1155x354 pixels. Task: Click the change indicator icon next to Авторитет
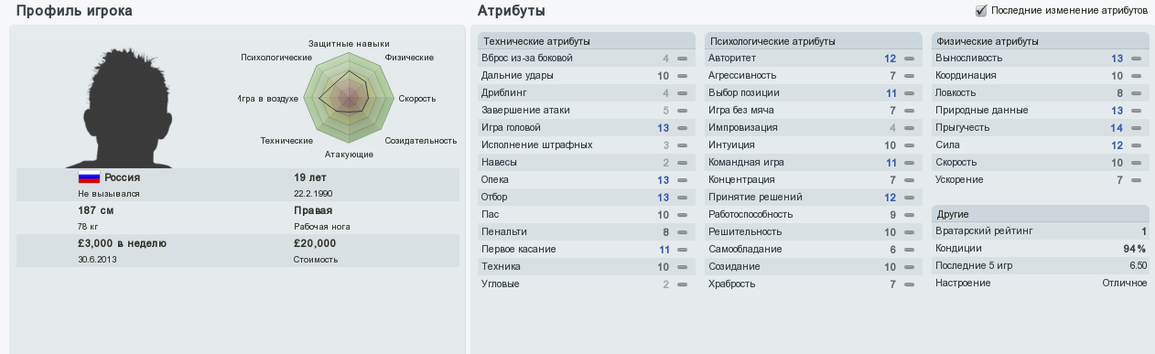[x=909, y=59]
